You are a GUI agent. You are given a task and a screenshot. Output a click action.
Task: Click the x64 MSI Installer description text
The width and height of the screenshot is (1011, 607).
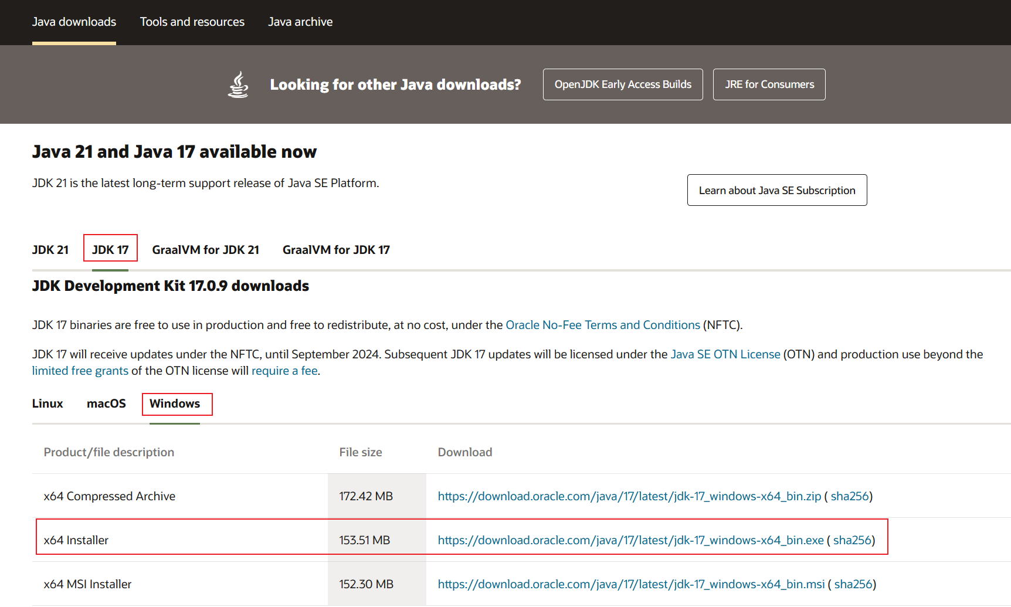[x=88, y=584]
